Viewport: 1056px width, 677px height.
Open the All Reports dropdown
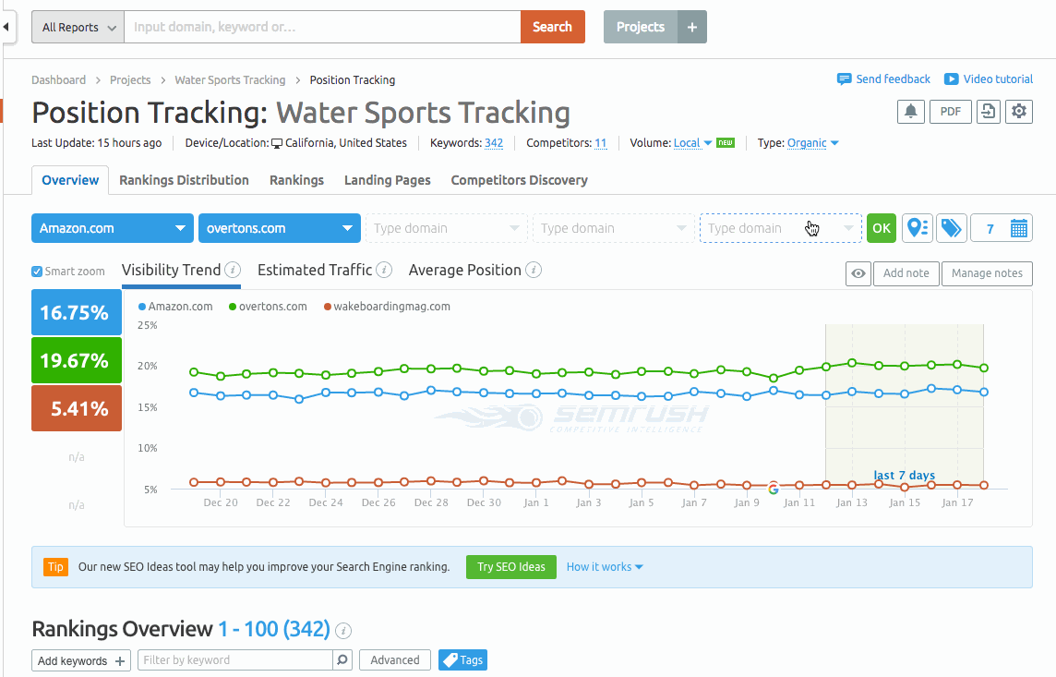77,27
